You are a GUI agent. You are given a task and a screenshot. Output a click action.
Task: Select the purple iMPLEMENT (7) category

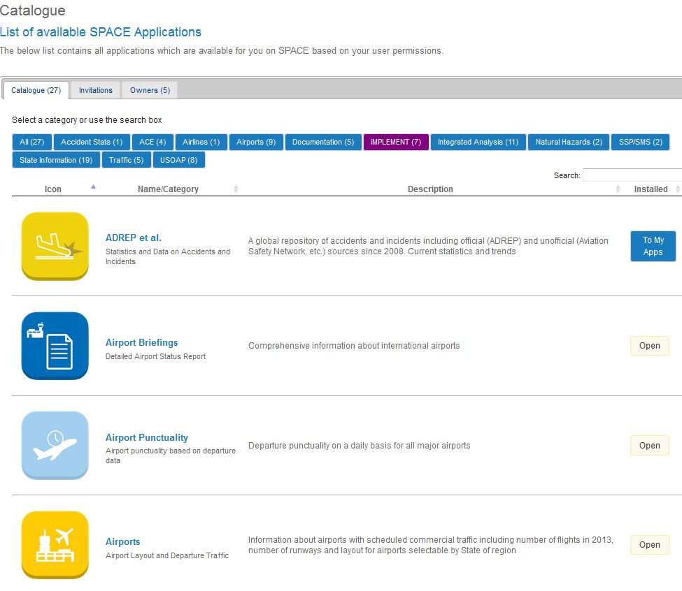[396, 142]
